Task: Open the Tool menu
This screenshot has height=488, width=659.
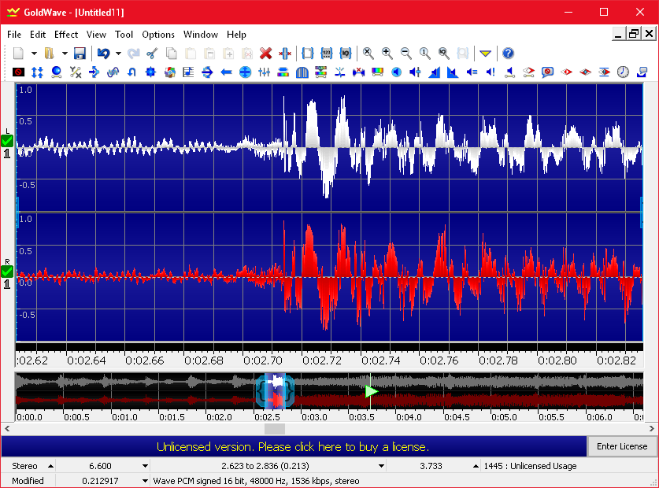Action: tap(124, 35)
